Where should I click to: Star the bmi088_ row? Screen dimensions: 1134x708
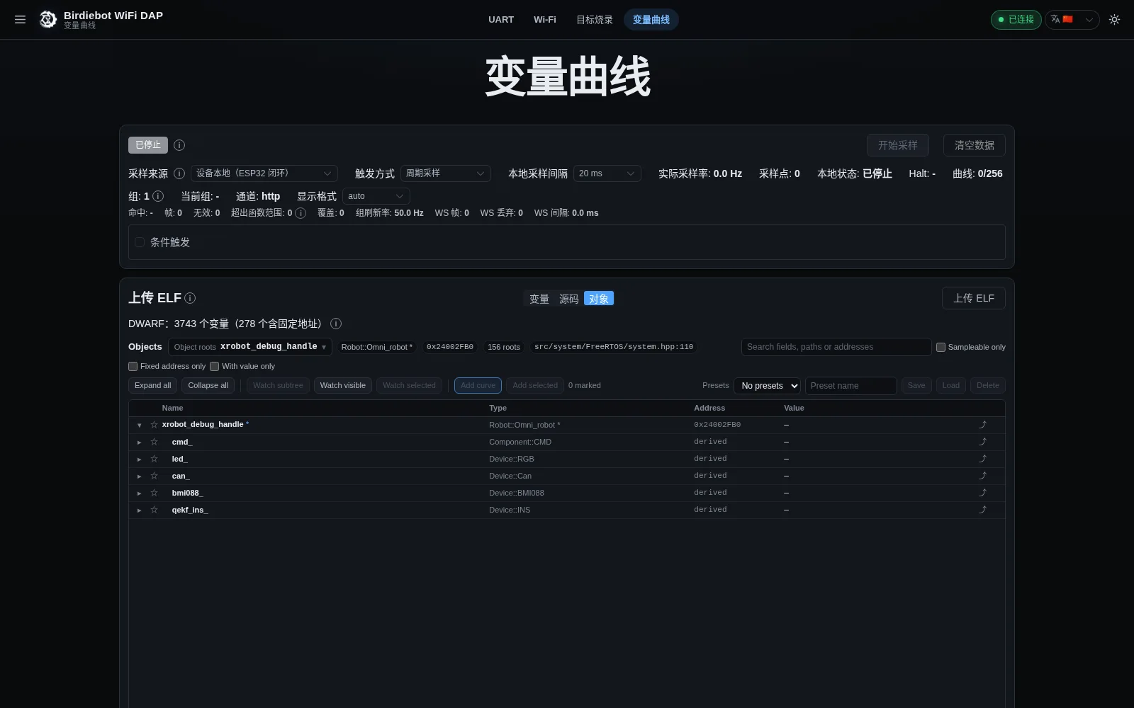154,493
